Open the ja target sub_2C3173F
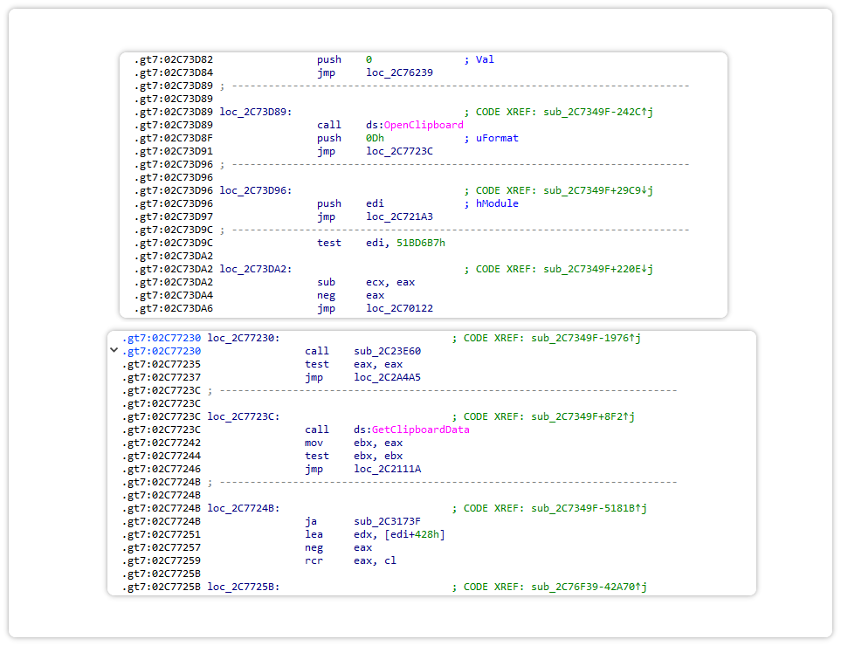Image resolution: width=841 pixels, height=646 pixels. [387, 521]
